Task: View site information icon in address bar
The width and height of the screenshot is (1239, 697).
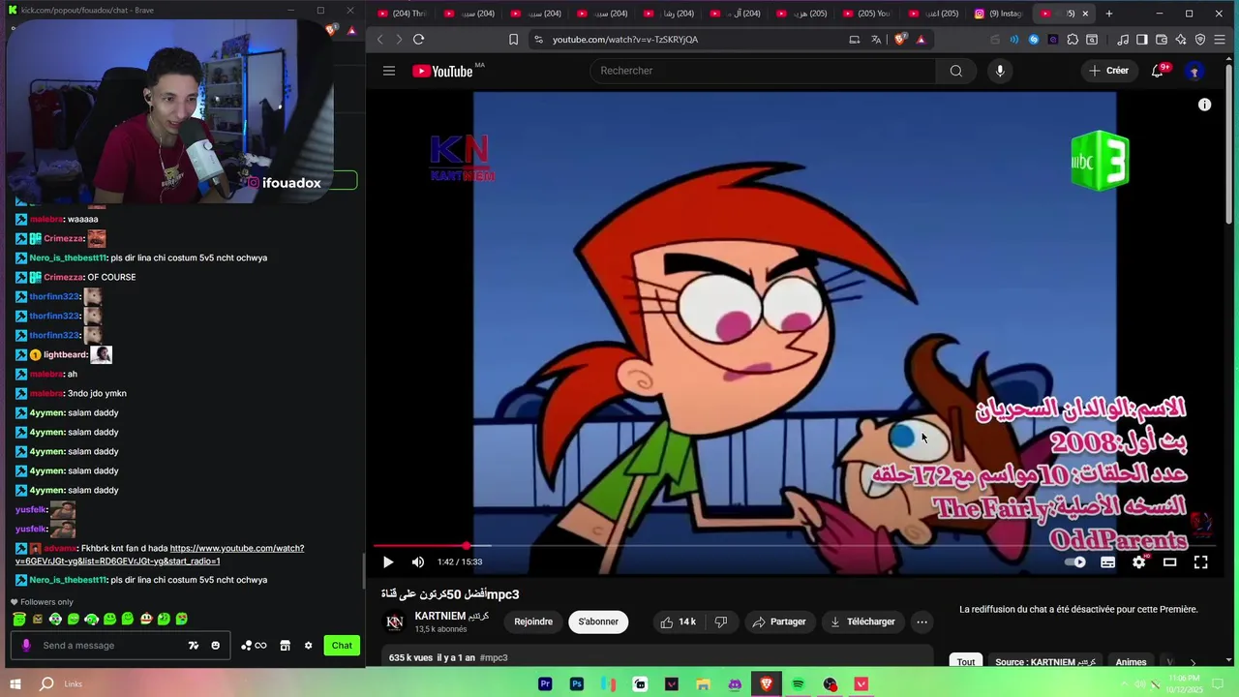Action: coord(538,40)
